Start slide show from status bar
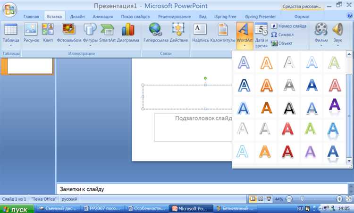This screenshot has width=354, height=213. click(269, 199)
